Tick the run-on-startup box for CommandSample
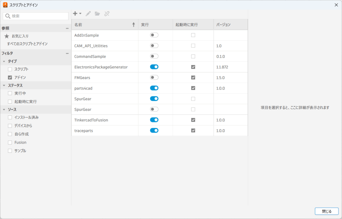Screen dimensions: 342x219 click(193, 56)
